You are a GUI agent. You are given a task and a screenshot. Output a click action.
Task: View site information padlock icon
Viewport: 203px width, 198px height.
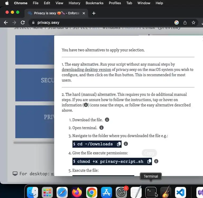pyautogui.click(x=33, y=22)
